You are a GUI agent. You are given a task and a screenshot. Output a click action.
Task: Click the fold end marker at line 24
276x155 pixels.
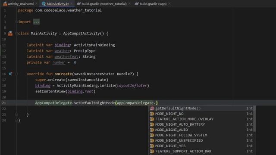(x=16, y=121)
